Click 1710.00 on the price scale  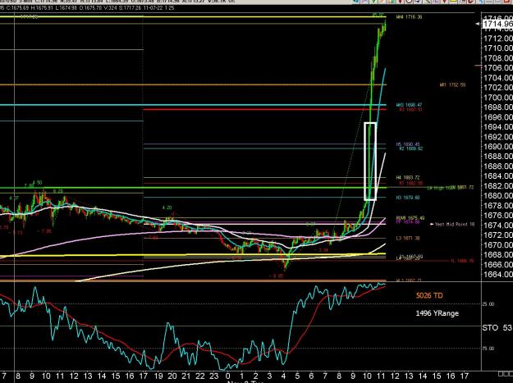(x=498, y=48)
